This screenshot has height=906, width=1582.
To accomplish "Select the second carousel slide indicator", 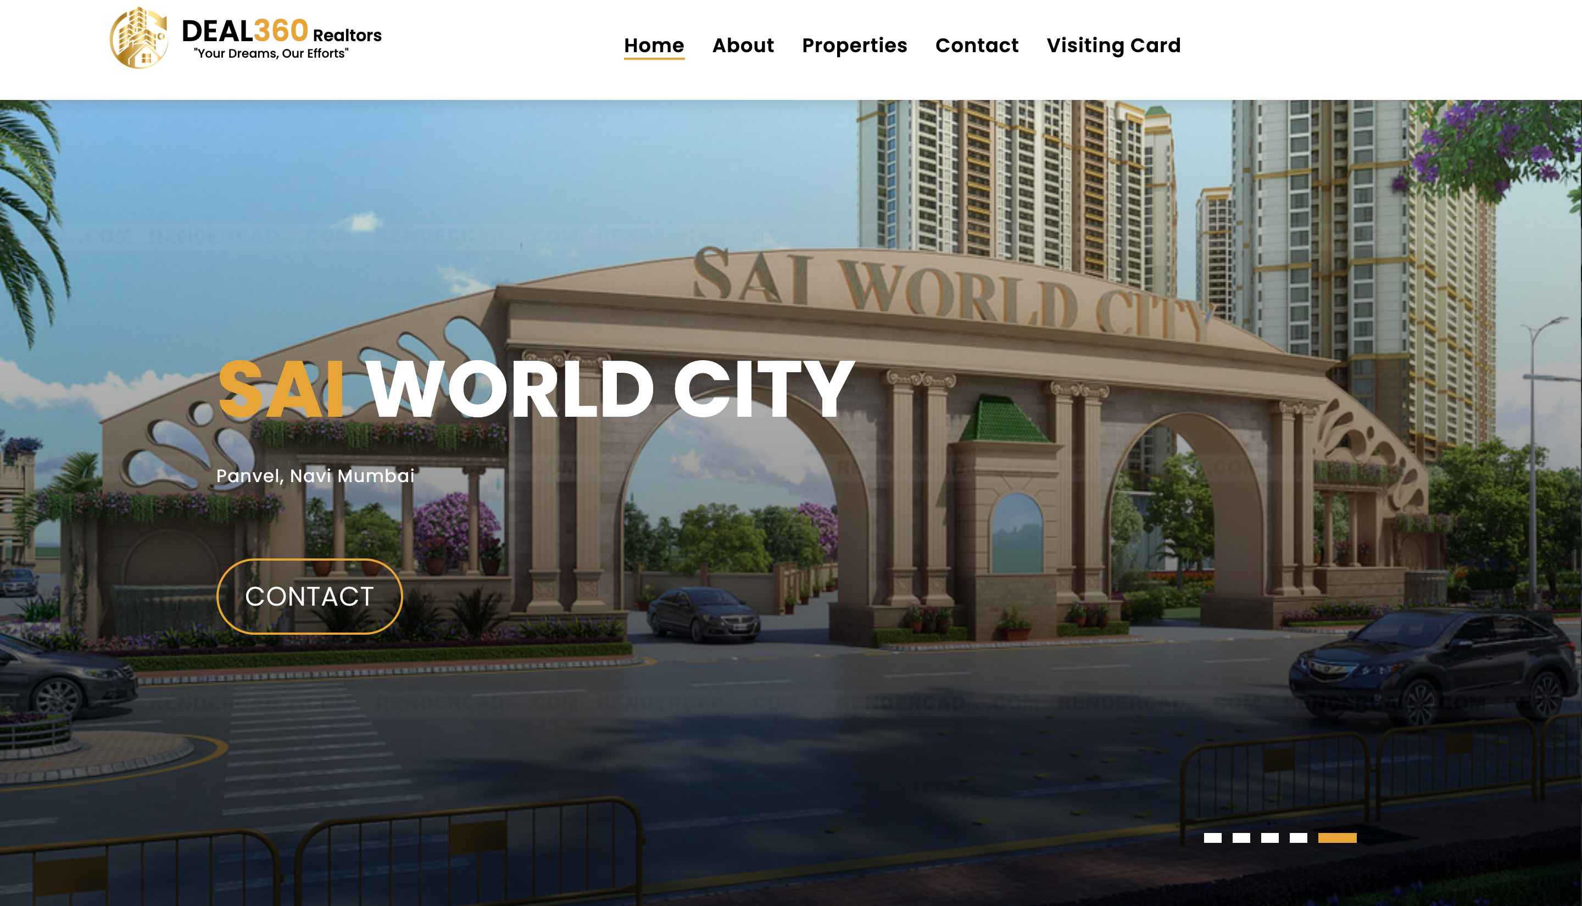I will 1241,837.
